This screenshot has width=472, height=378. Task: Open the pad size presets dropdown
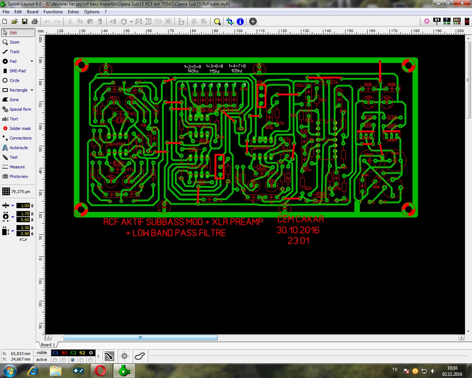13,217
